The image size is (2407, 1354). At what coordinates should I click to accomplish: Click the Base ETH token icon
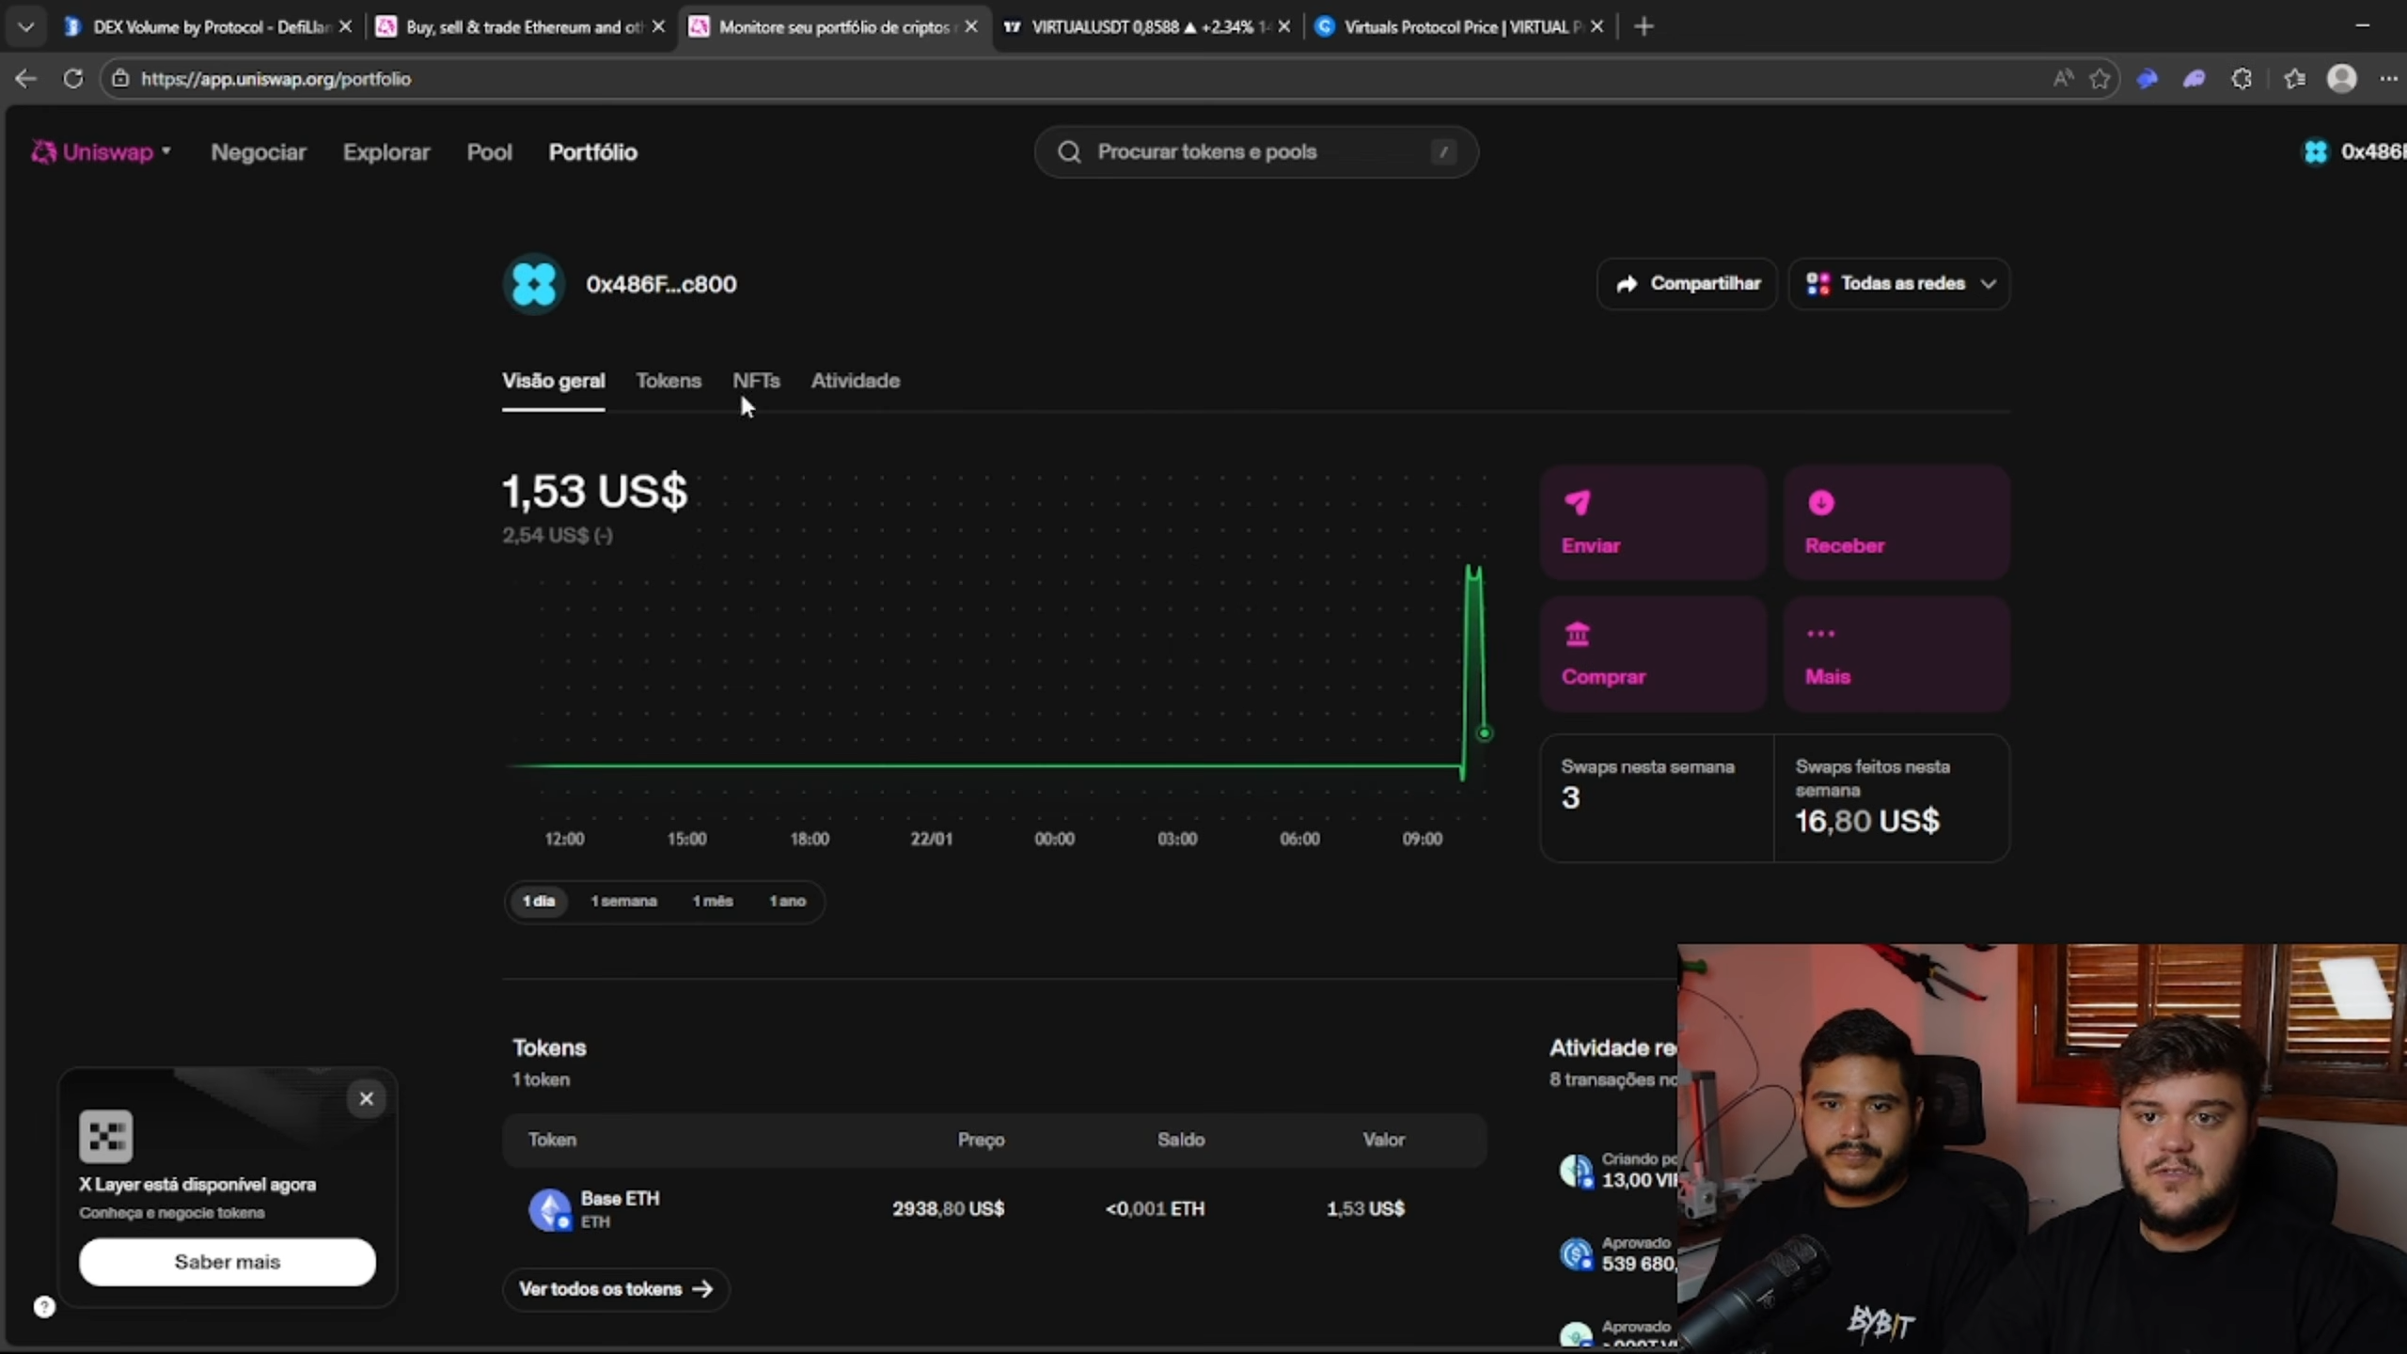click(550, 1209)
